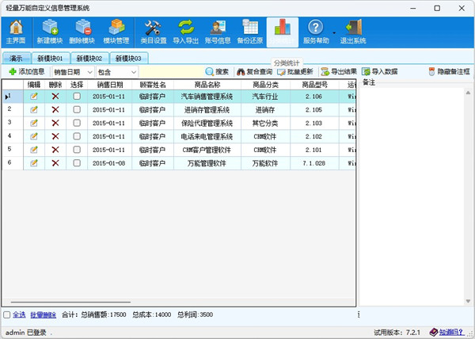Click the 删除模块 toolbar icon
This screenshot has height=339, width=475.
point(83,32)
